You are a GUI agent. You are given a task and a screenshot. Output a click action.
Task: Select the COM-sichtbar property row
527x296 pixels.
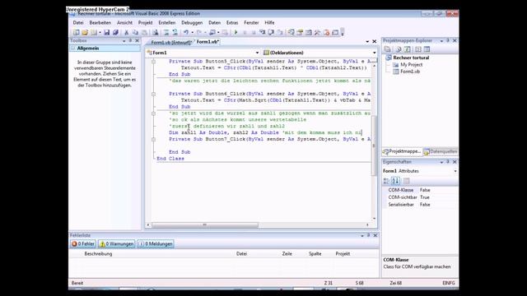pos(420,197)
